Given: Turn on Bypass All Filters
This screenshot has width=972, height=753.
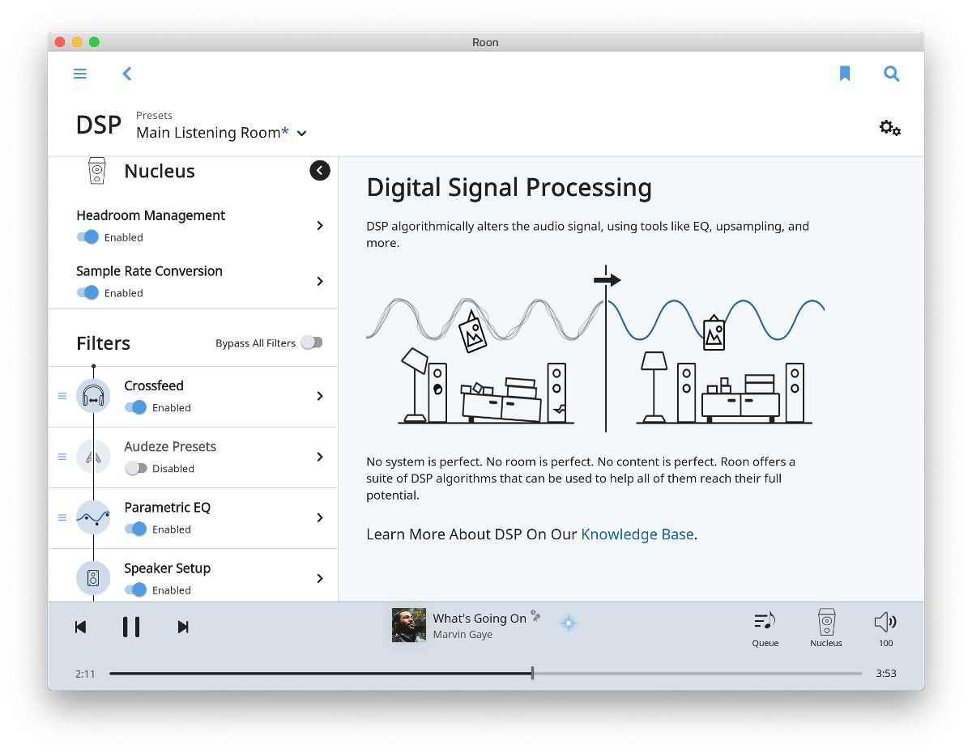Looking at the screenshot, I should click(311, 342).
